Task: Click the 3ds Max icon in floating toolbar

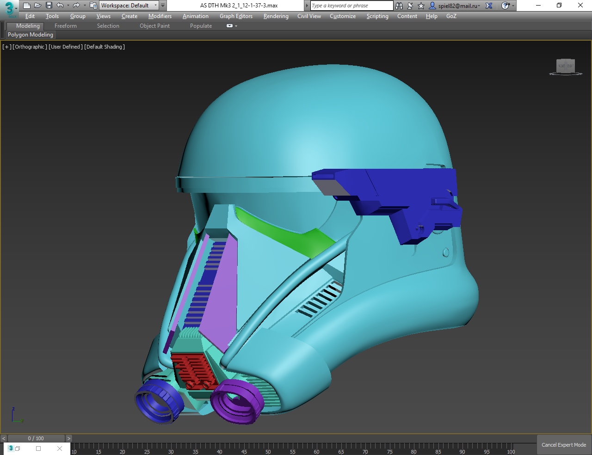Action: [x=11, y=449]
